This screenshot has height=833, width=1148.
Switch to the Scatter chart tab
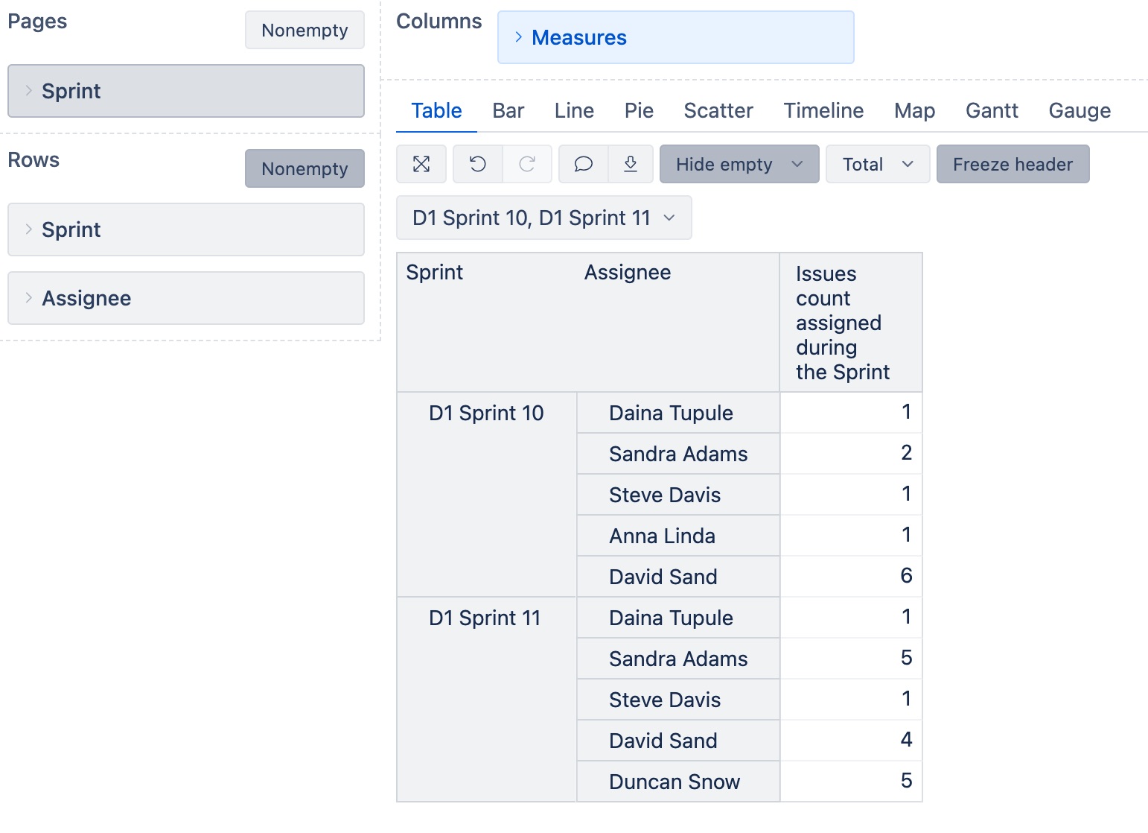[718, 111]
